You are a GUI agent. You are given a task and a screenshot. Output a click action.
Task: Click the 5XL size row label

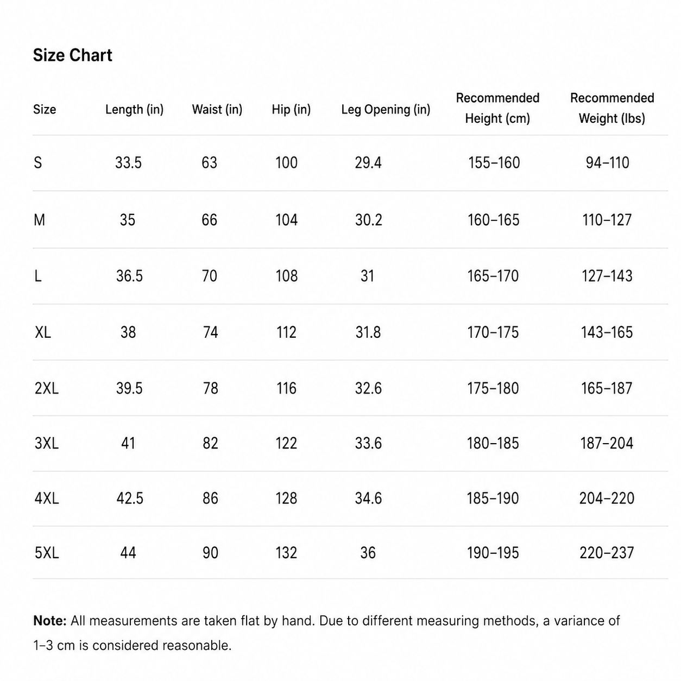click(46, 553)
